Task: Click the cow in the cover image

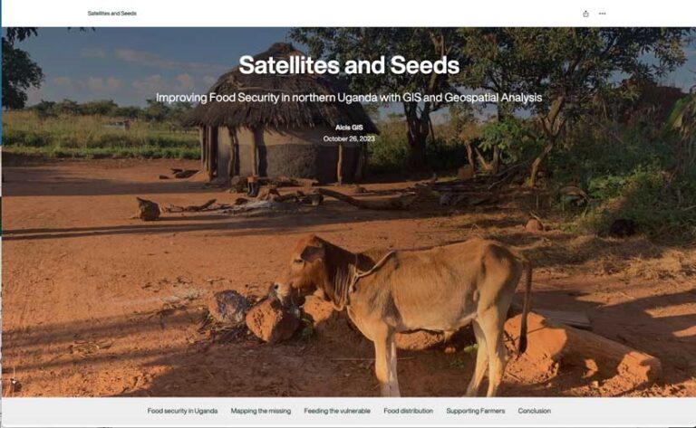Action: click(x=400, y=310)
